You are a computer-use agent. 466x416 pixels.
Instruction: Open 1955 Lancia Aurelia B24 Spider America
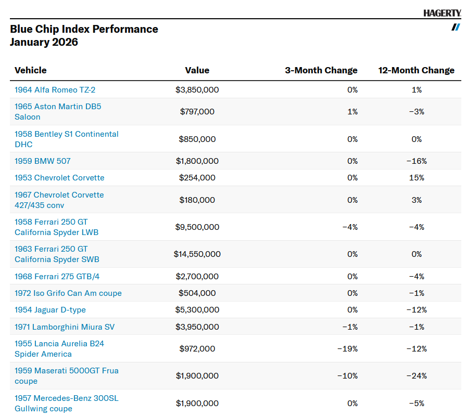coord(59,344)
